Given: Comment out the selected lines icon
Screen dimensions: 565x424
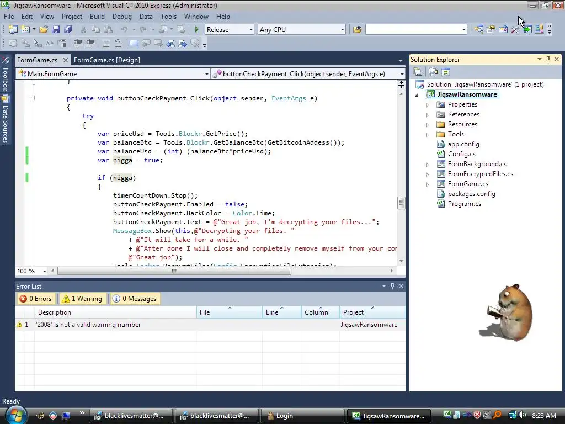Looking at the screenshot, I should (106, 44).
